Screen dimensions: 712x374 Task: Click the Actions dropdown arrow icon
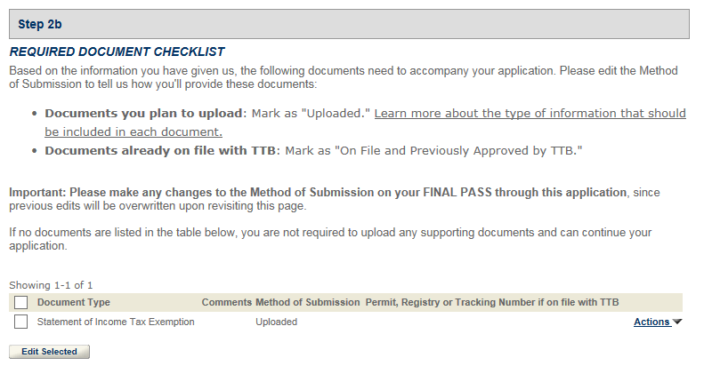[677, 322]
